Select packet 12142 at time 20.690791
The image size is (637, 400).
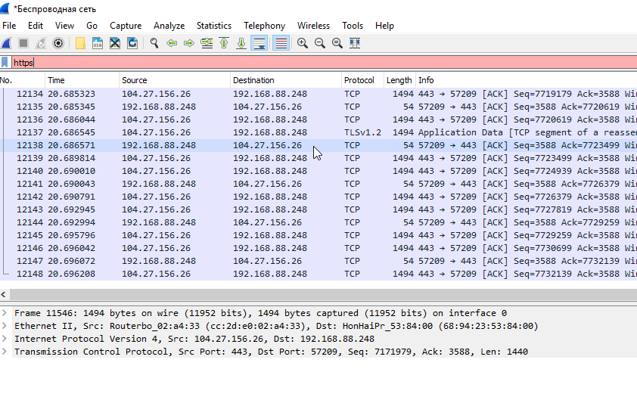click(x=318, y=197)
